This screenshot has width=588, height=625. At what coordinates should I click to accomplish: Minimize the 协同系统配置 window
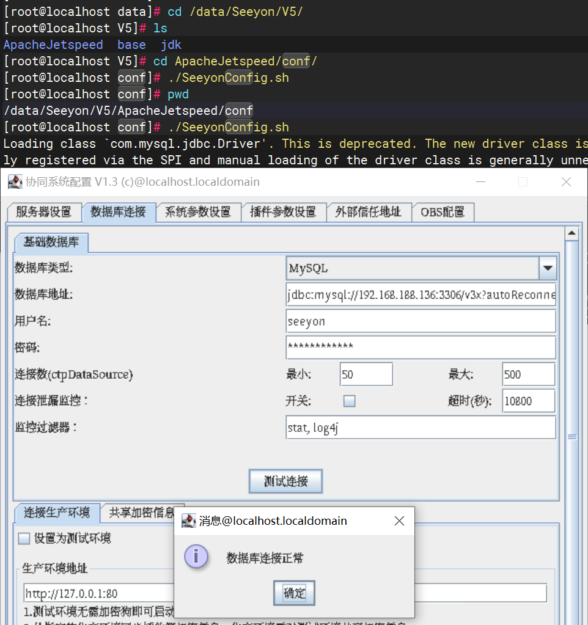pos(481,182)
